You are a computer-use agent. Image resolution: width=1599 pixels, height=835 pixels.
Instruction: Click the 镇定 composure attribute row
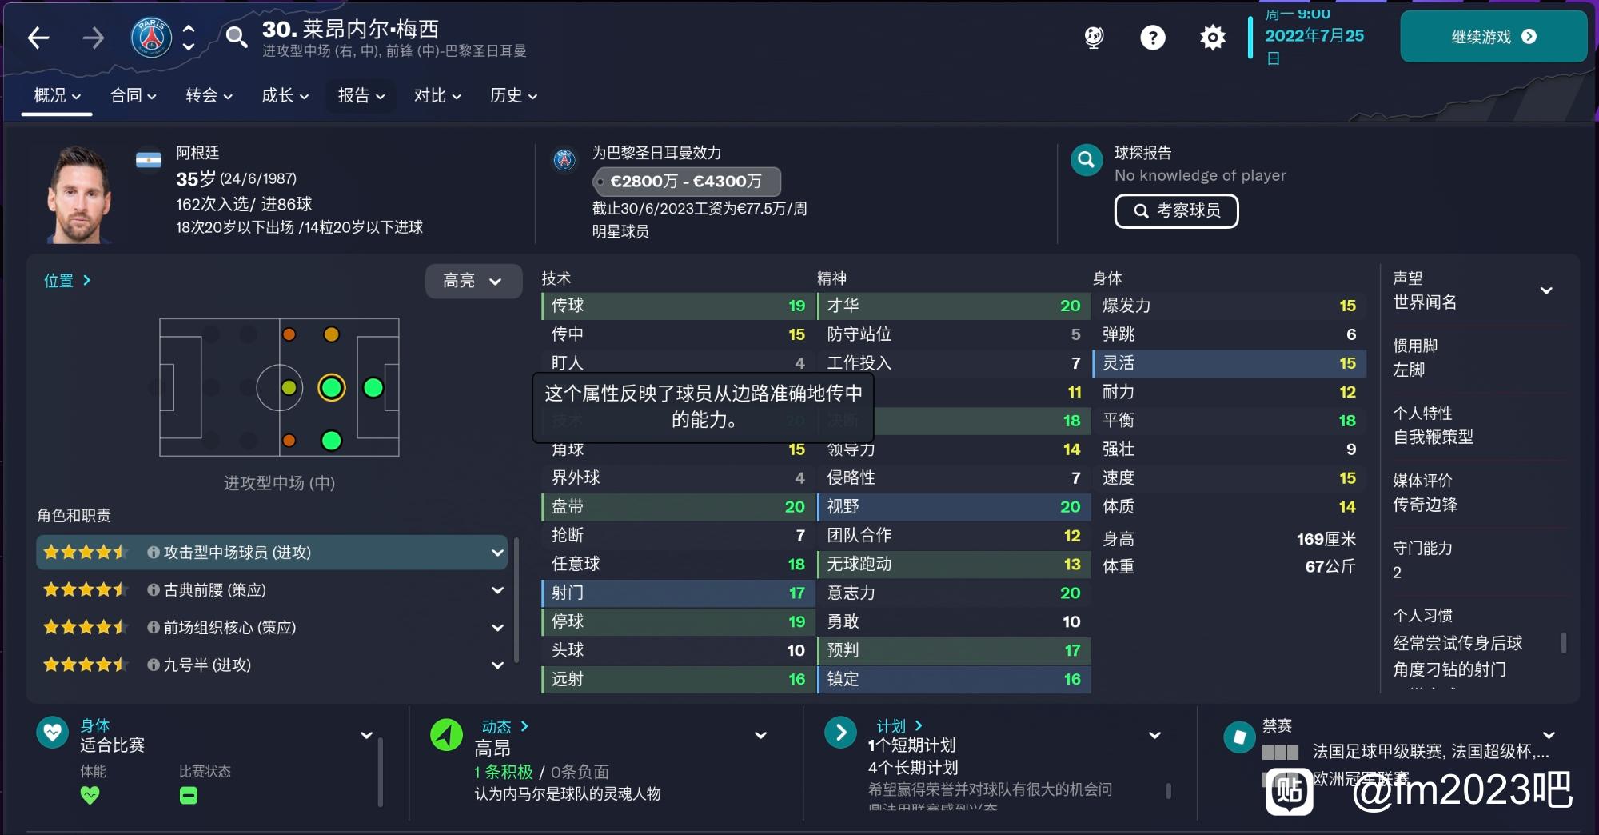coord(954,680)
